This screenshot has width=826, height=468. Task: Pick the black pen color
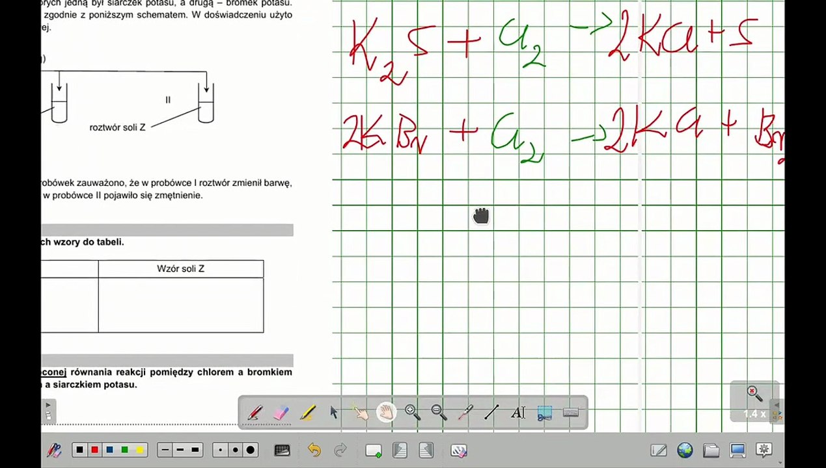coord(79,450)
